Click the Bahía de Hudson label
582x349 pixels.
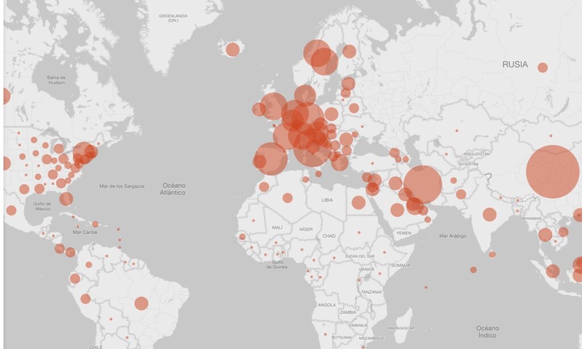coord(56,80)
